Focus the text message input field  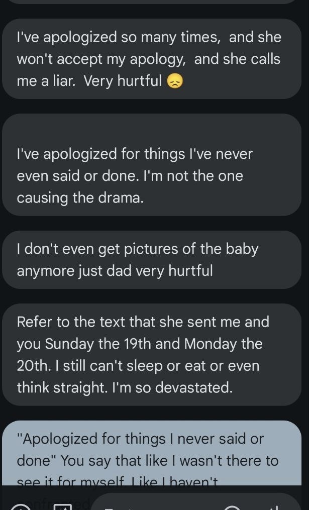click(x=196, y=501)
